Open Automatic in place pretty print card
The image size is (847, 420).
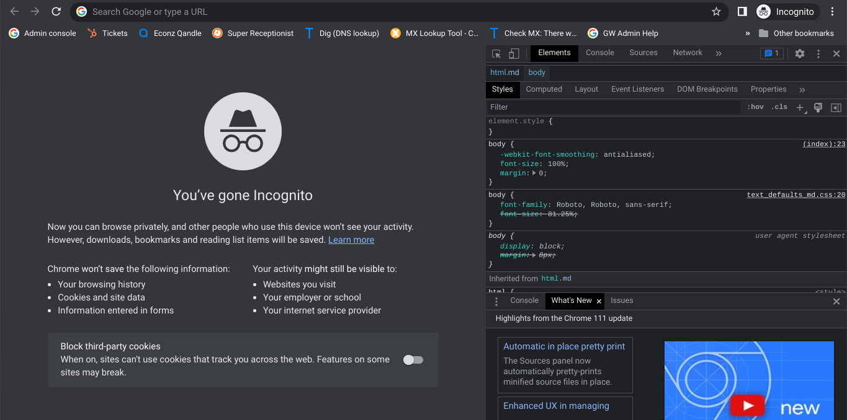click(565, 365)
